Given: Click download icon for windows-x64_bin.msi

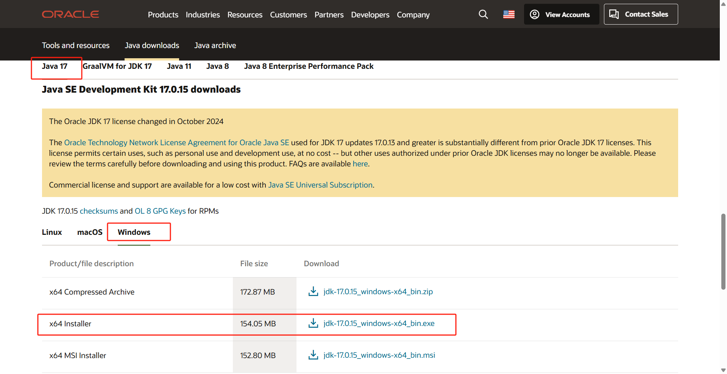Looking at the screenshot, I should coord(313,355).
